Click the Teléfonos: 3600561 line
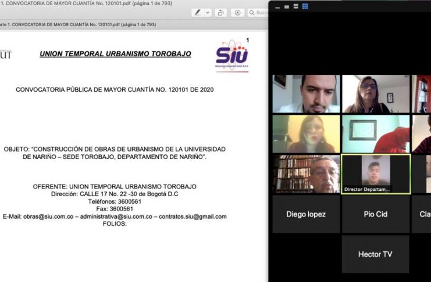 pyautogui.click(x=115, y=201)
